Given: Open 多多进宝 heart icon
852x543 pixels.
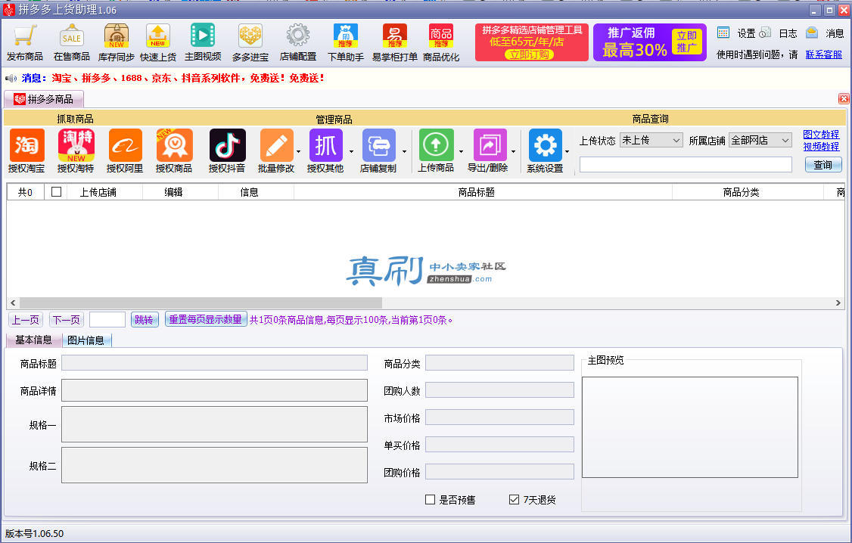Looking at the screenshot, I should [x=250, y=36].
